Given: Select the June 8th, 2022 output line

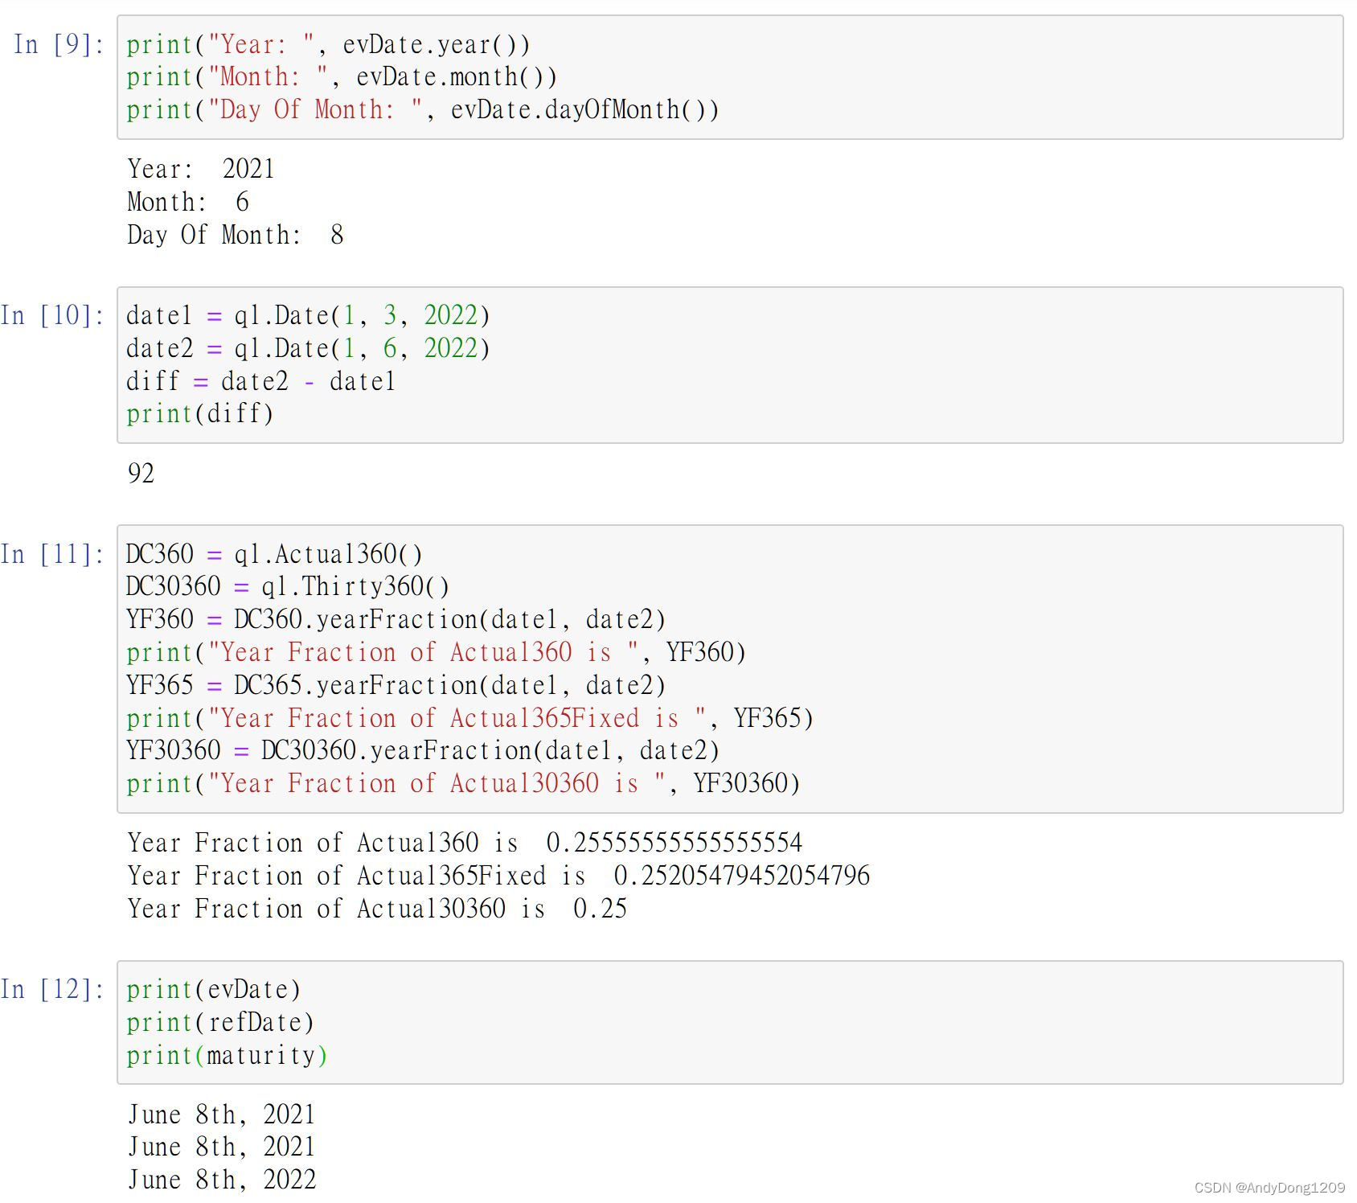Looking at the screenshot, I should [221, 1179].
